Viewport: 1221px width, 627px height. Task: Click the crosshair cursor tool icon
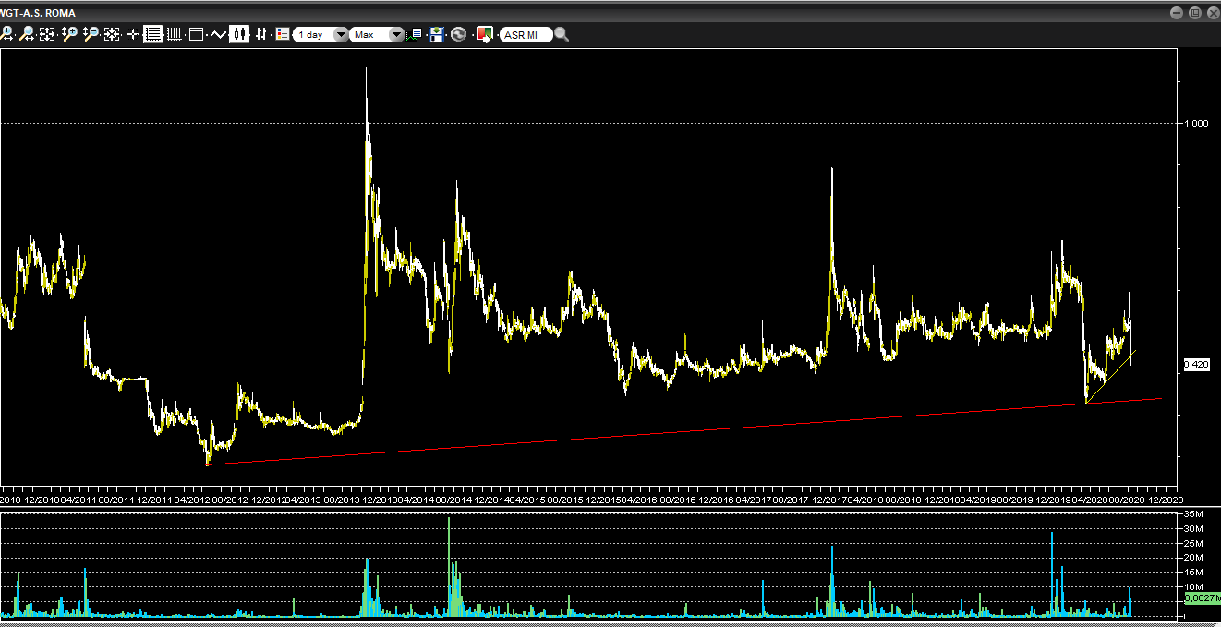click(x=133, y=34)
